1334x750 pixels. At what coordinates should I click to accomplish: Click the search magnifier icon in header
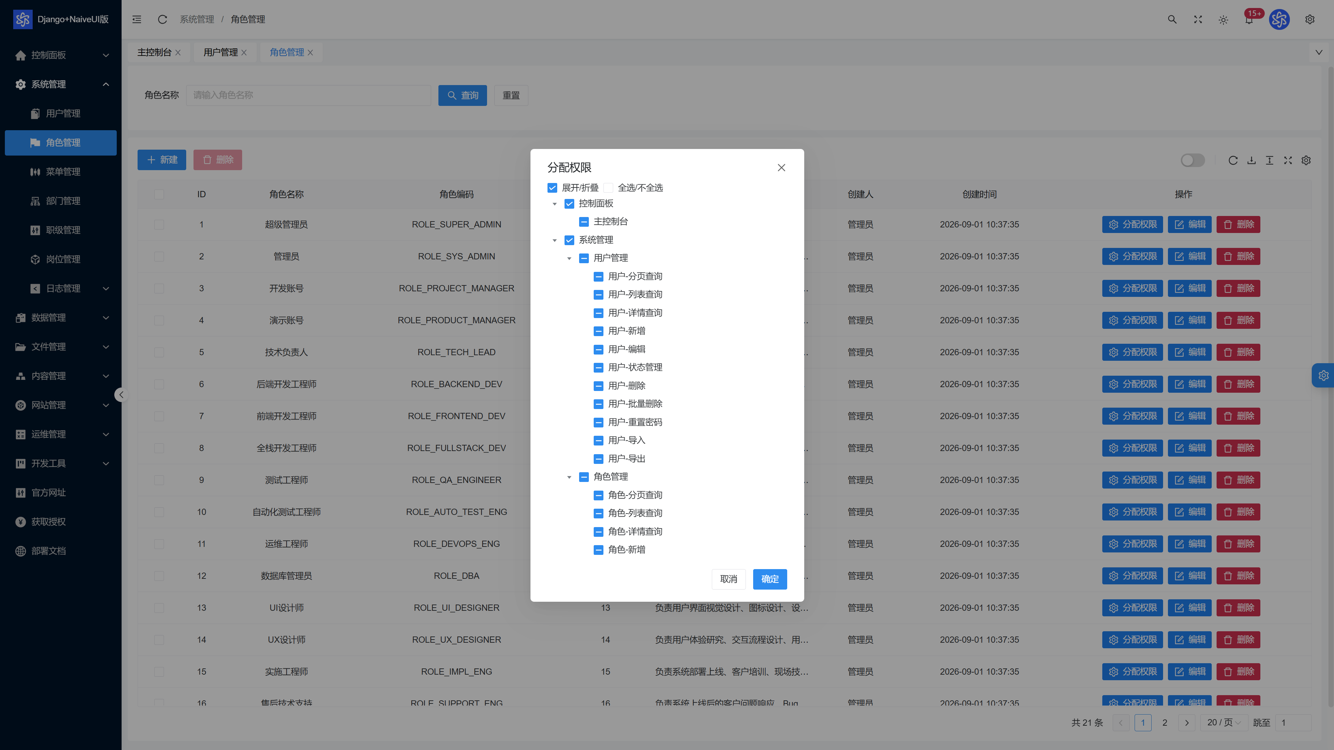tap(1172, 19)
